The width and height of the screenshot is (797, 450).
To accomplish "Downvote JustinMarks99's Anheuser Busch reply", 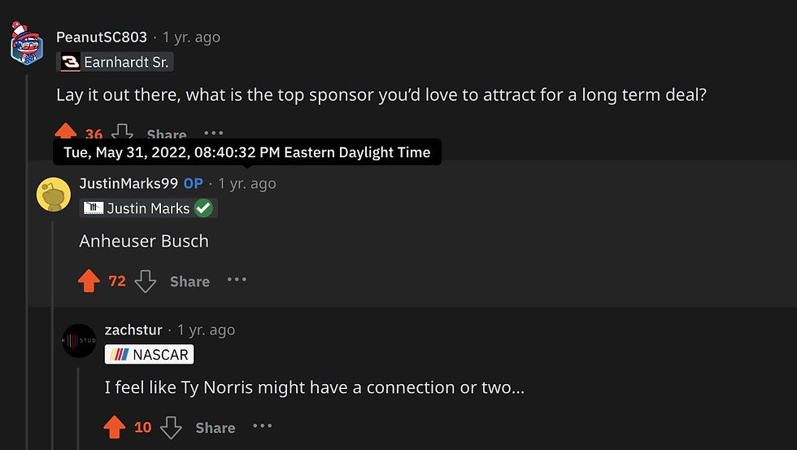I will click(145, 282).
